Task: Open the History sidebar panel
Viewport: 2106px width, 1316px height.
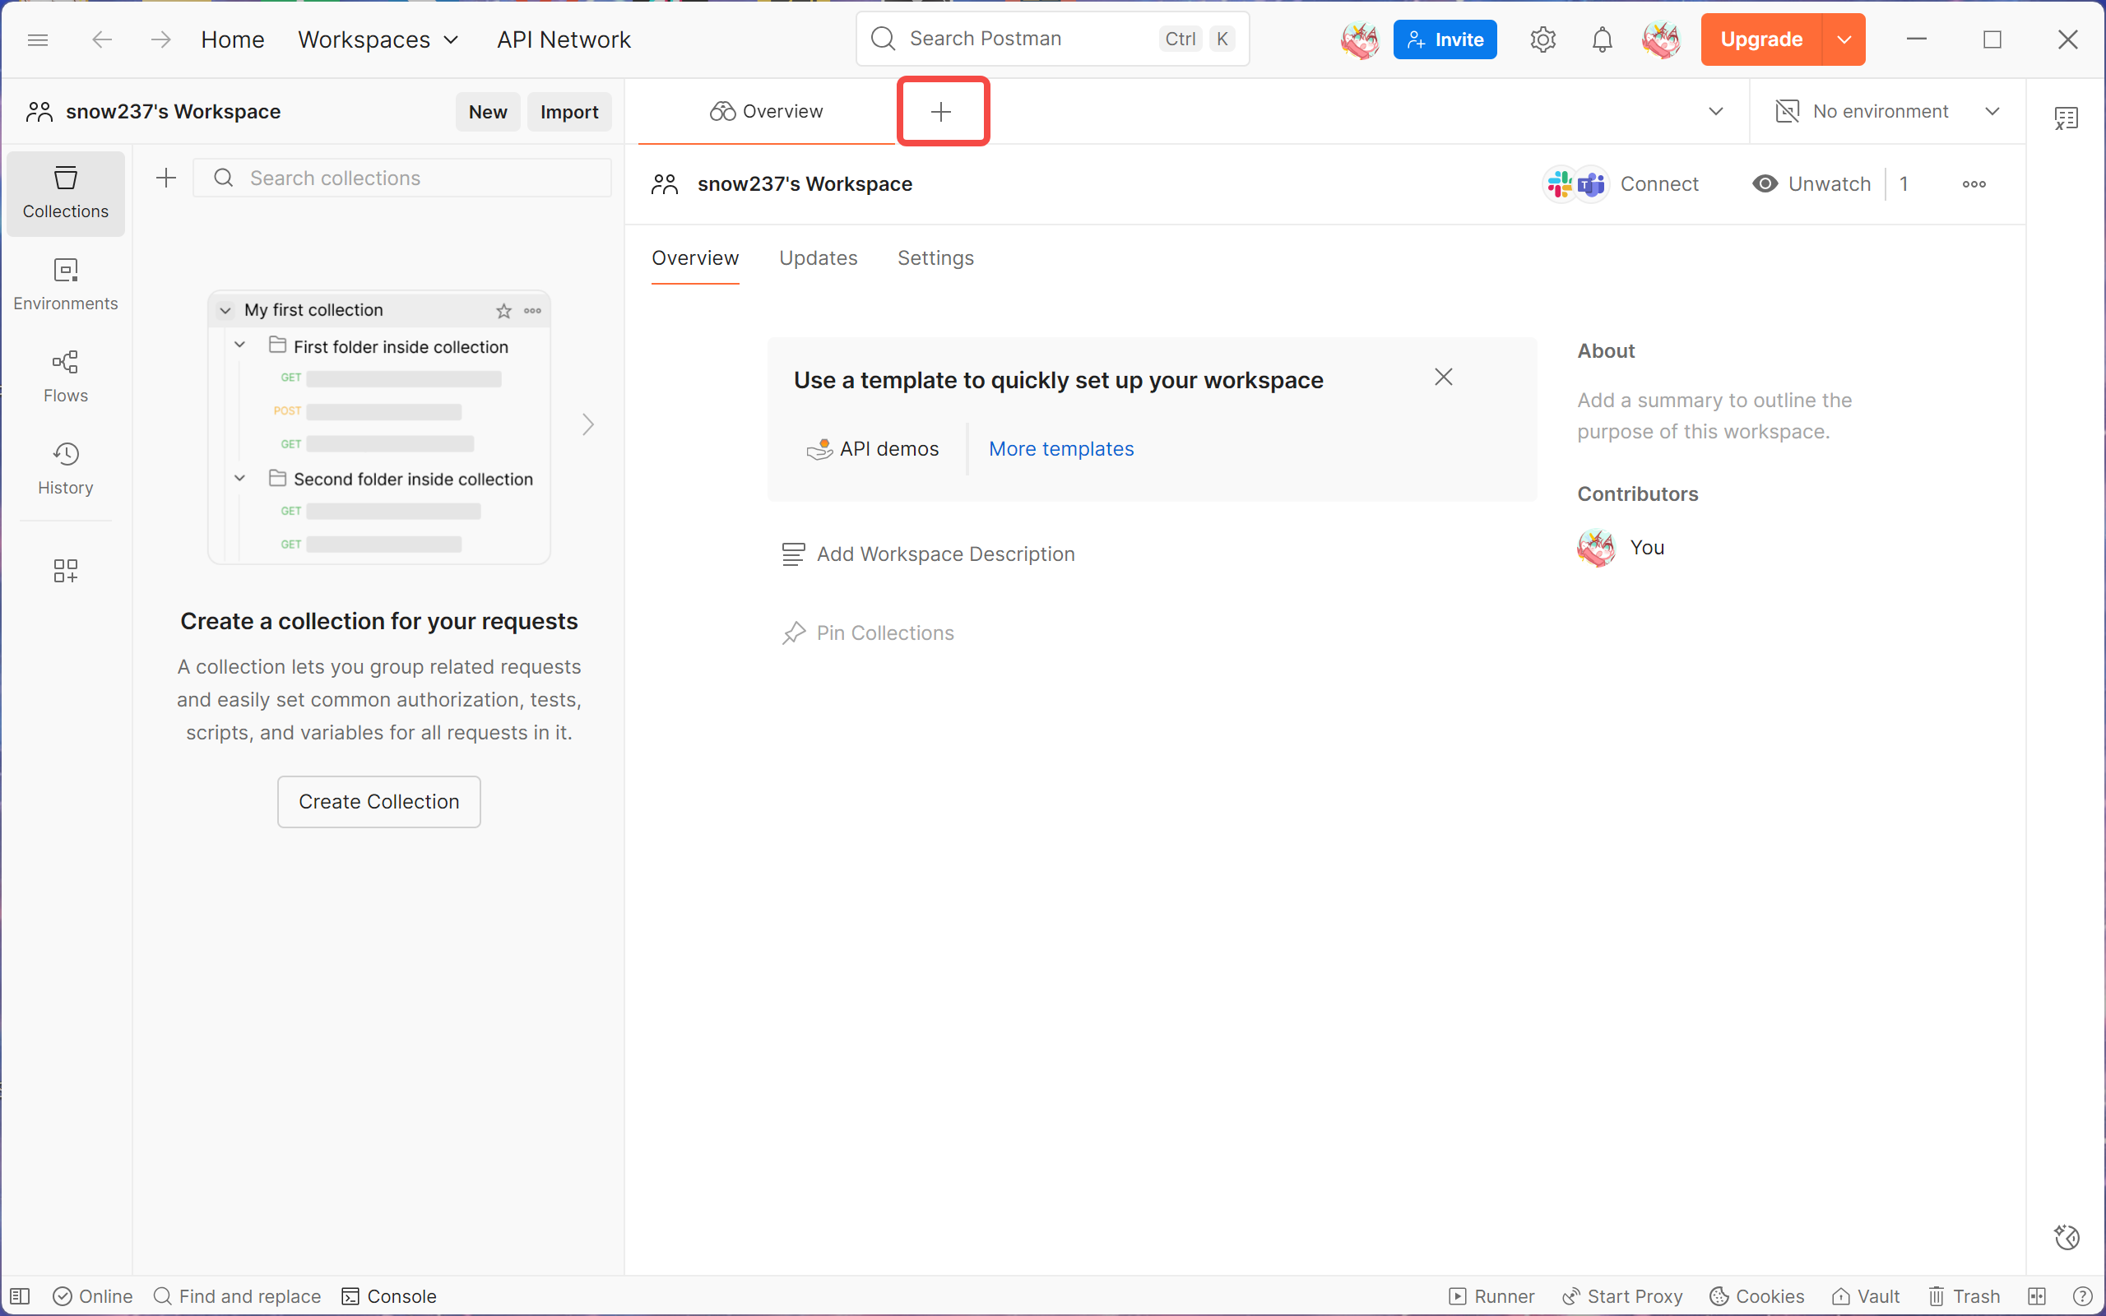Action: (x=65, y=468)
